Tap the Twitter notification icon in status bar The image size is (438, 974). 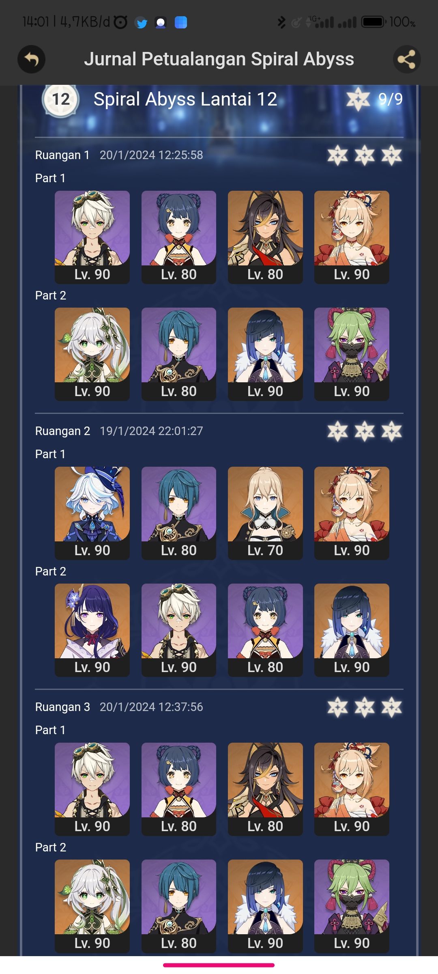tap(141, 23)
